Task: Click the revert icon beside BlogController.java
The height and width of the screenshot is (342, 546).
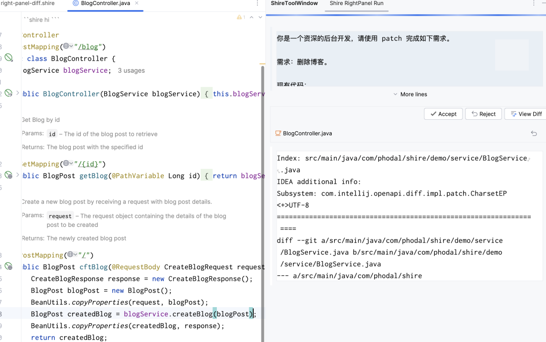Action: [x=534, y=133]
